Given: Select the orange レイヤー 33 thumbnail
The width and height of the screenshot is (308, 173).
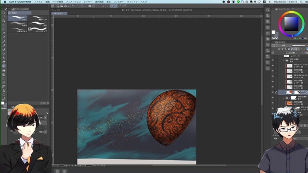Looking at the screenshot, I should [x=290, y=103].
